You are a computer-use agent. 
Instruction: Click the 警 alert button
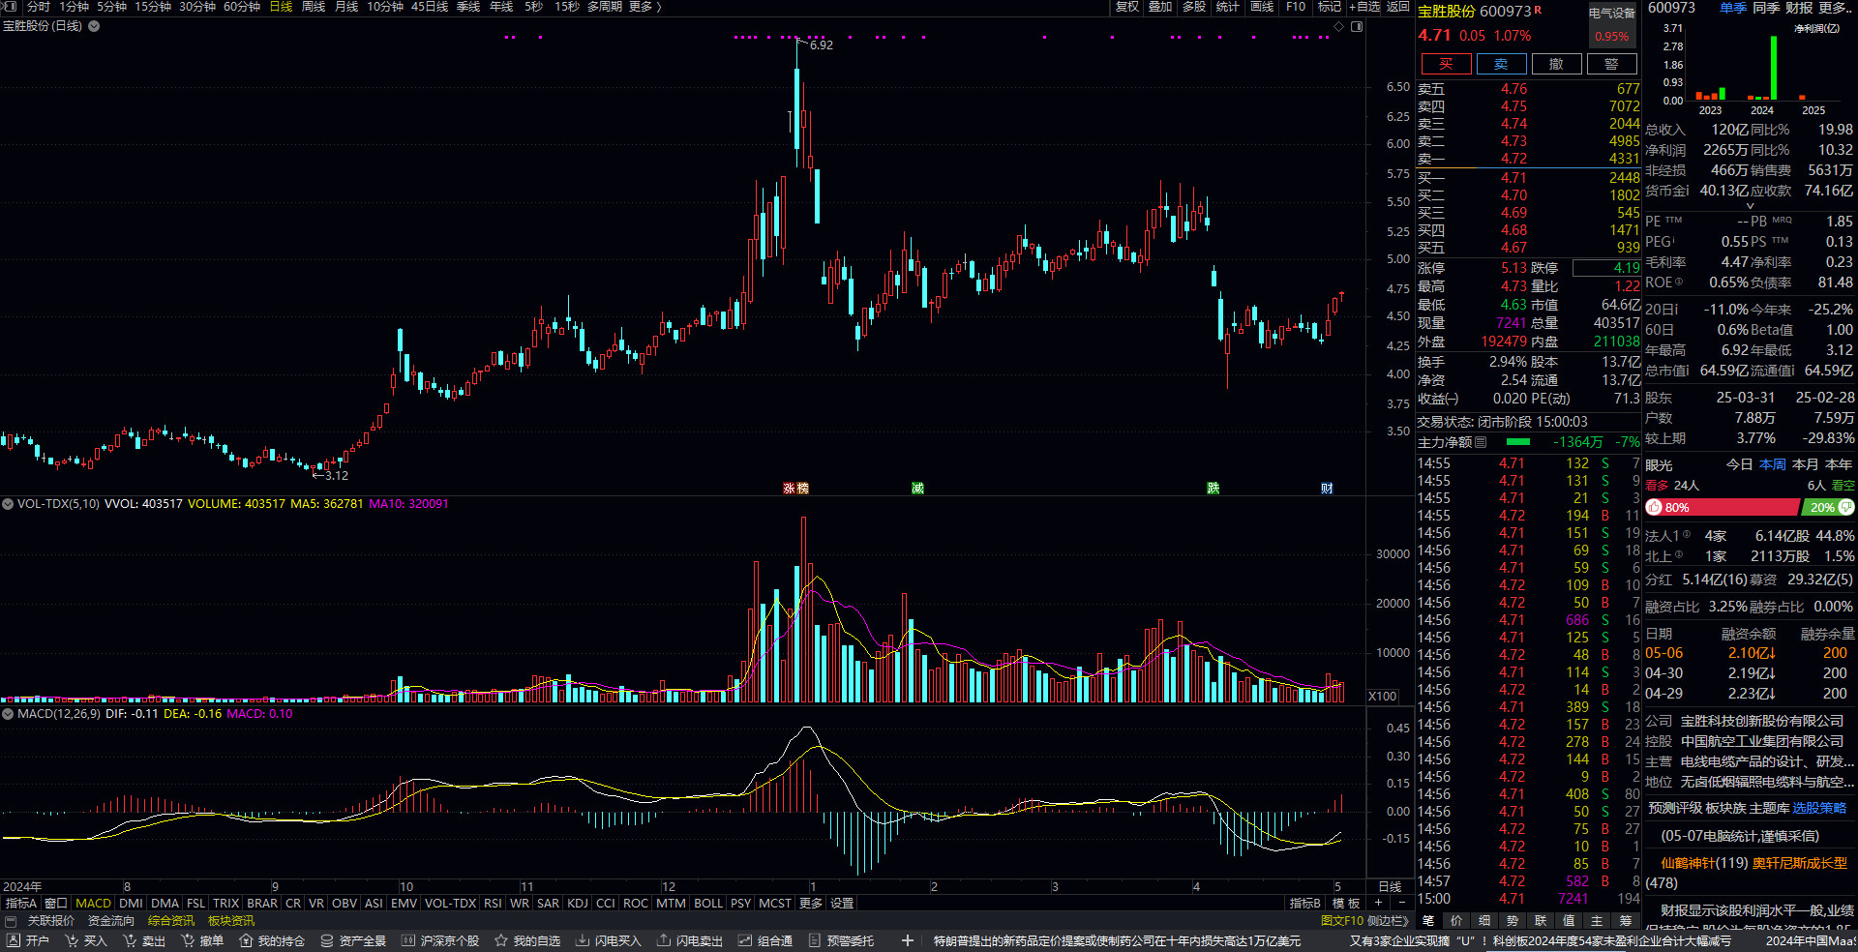coord(1611,64)
